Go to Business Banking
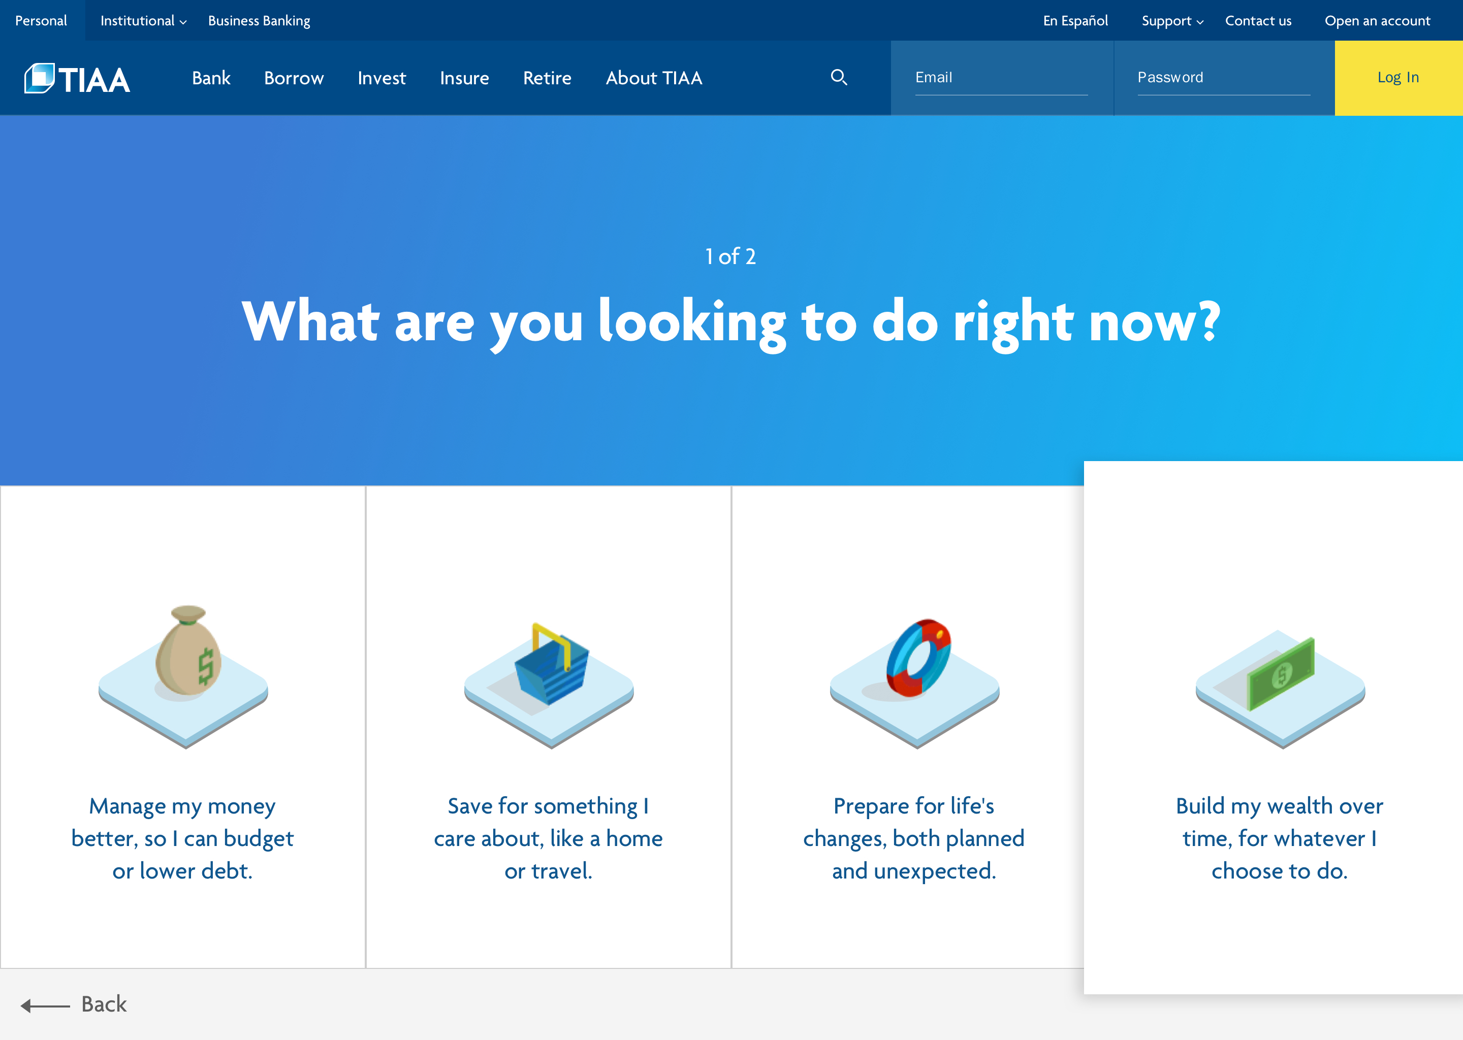The width and height of the screenshot is (1463, 1040). coord(259,20)
